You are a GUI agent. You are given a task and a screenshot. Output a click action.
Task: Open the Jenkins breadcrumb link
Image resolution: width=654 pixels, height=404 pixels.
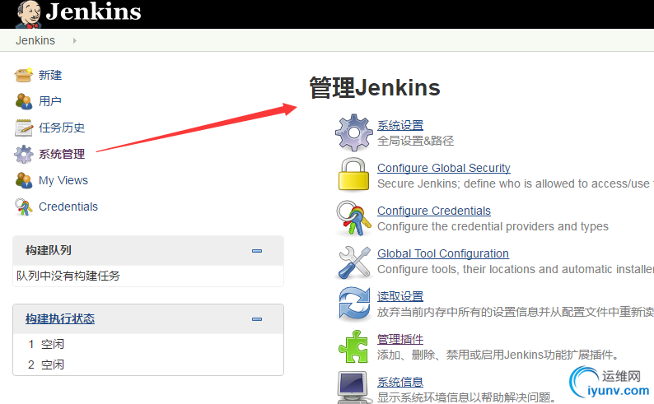point(35,40)
